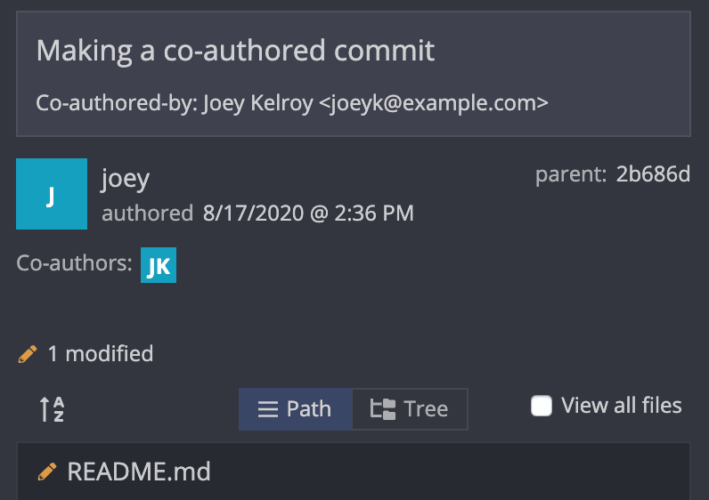
Task: Click the pencil icon beside 1 modified
Action: pyautogui.click(x=27, y=354)
